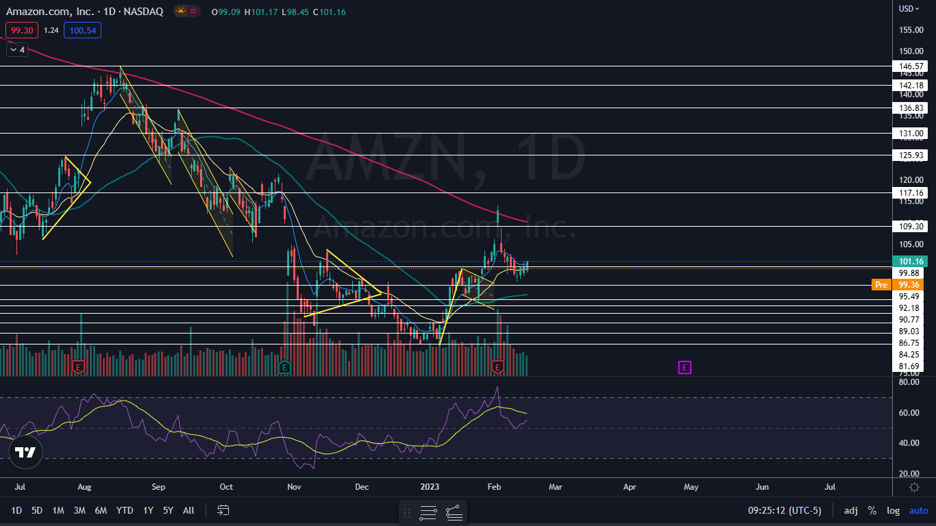Image resolution: width=936 pixels, height=526 pixels.
Task: Click the 142.18 price level label
Action: pyautogui.click(x=909, y=85)
